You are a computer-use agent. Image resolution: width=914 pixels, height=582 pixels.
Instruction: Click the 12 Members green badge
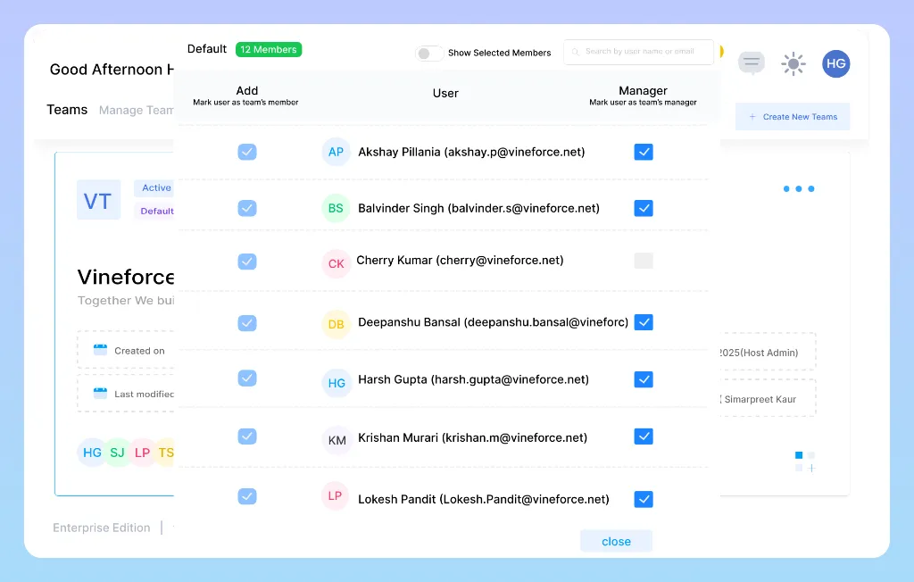coord(269,50)
